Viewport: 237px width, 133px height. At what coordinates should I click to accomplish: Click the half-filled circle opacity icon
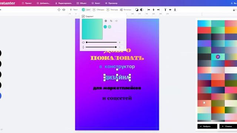(x=141, y=10)
